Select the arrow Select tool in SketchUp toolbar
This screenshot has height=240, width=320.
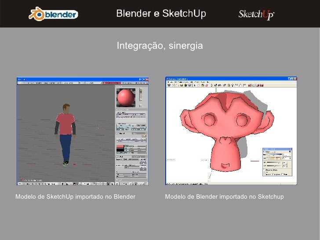(x=194, y=85)
